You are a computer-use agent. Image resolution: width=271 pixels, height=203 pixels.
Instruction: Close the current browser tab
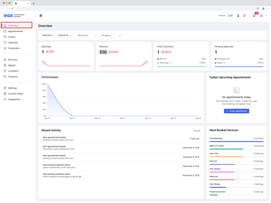pyautogui.click(x=28, y=3)
